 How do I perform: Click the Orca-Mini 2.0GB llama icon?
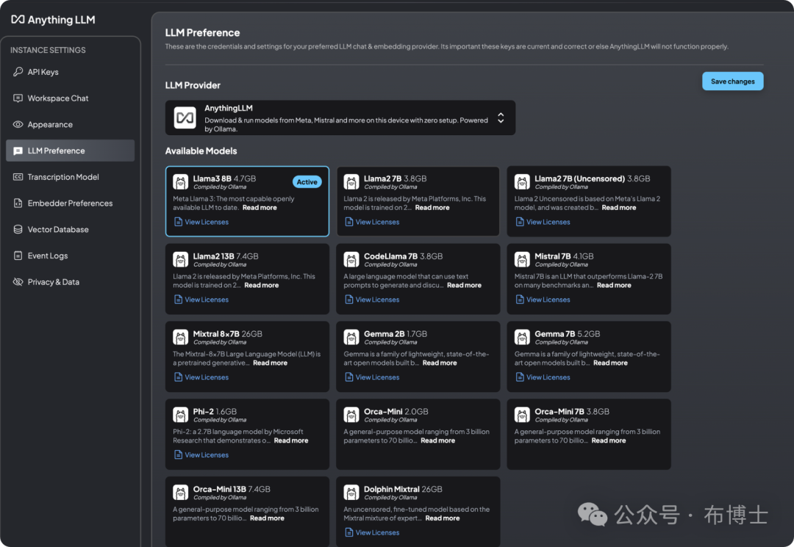(351, 415)
